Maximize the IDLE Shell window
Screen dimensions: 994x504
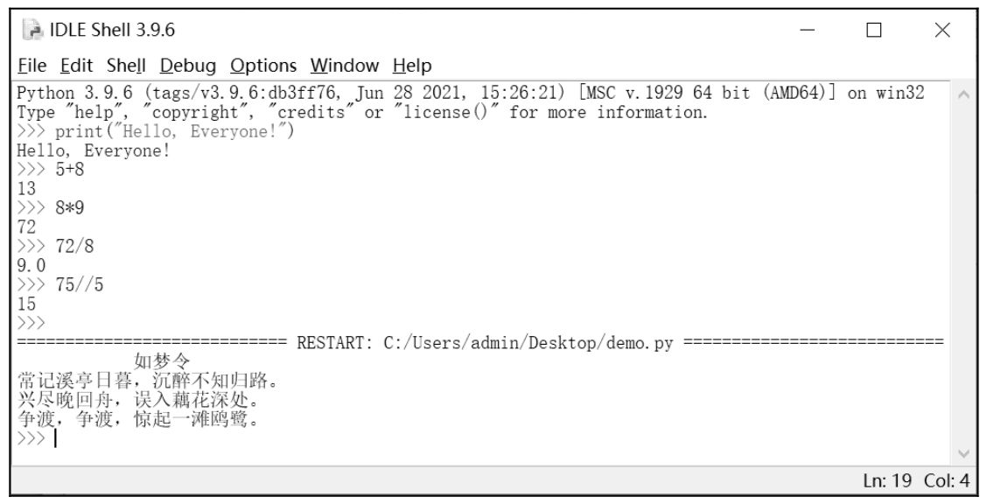pos(874,30)
